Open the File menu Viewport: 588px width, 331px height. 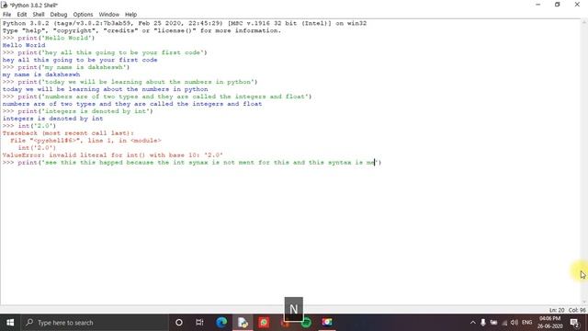coord(6,15)
